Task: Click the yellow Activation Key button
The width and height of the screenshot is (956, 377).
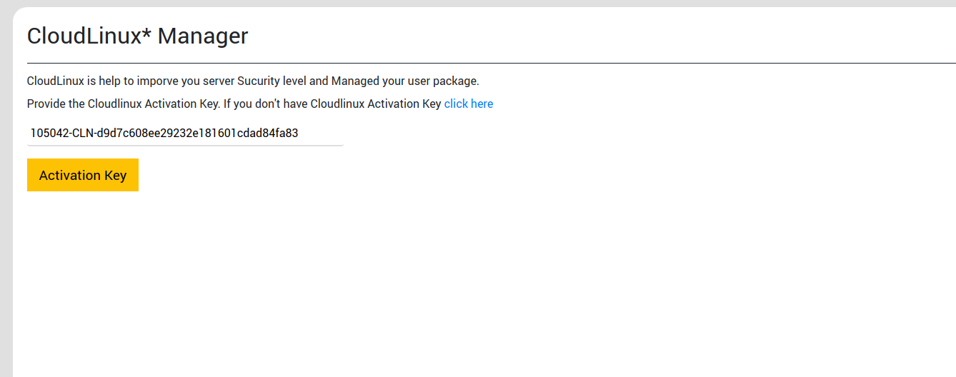Action: click(x=83, y=175)
